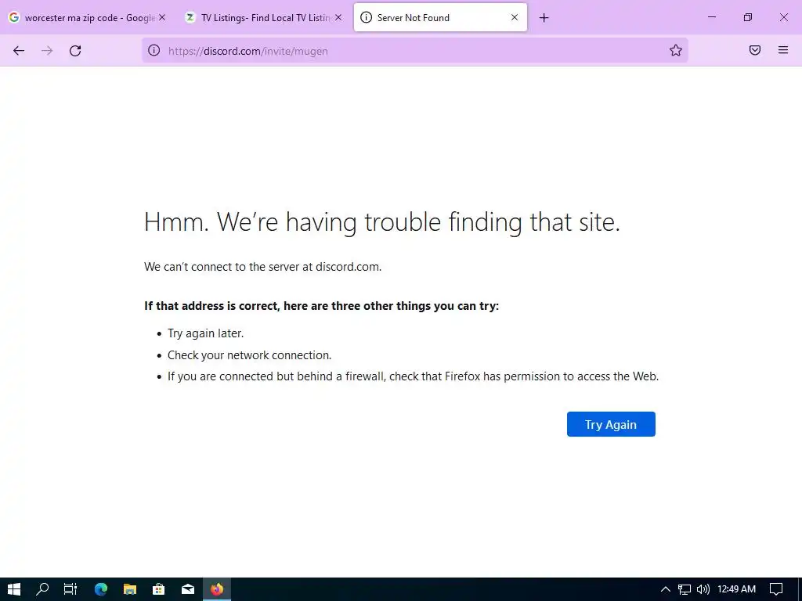802x601 pixels.
Task: Open site information icon in address bar
Action: coord(154,50)
